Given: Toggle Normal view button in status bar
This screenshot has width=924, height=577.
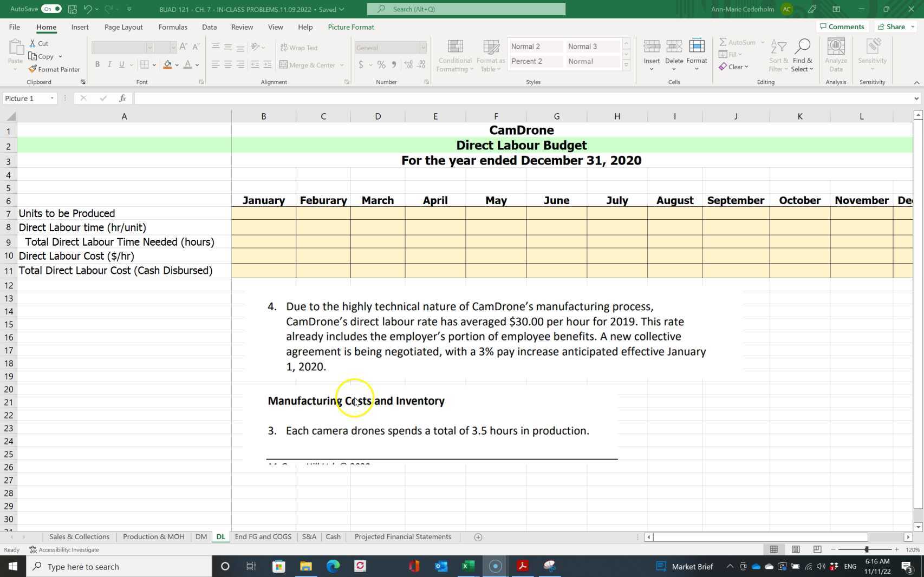Looking at the screenshot, I should click(774, 549).
